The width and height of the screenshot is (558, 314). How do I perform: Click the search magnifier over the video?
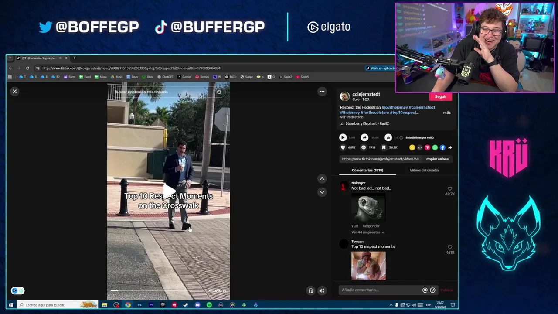(x=219, y=92)
